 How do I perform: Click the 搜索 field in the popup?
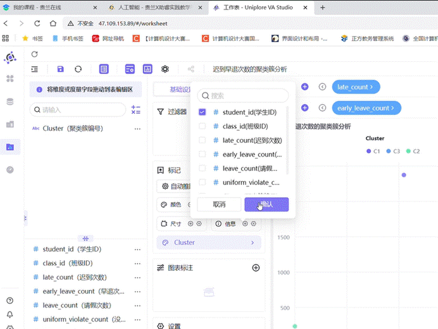tap(243, 95)
